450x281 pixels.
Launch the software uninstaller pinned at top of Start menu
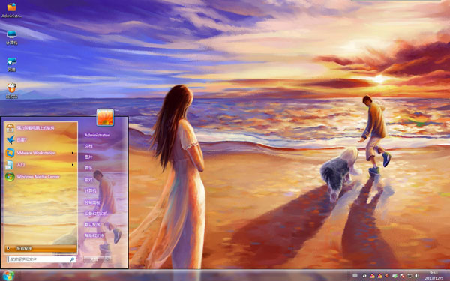coord(40,127)
